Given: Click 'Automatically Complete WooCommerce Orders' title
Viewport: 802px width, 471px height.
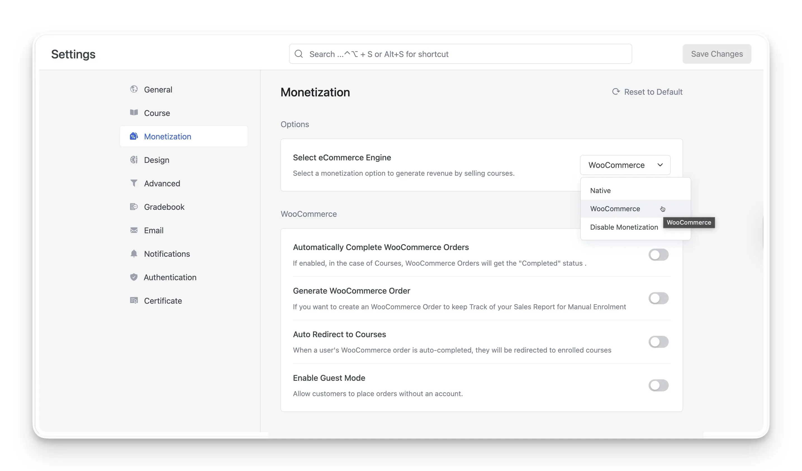Looking at the screenshot, I should point(381,247).
